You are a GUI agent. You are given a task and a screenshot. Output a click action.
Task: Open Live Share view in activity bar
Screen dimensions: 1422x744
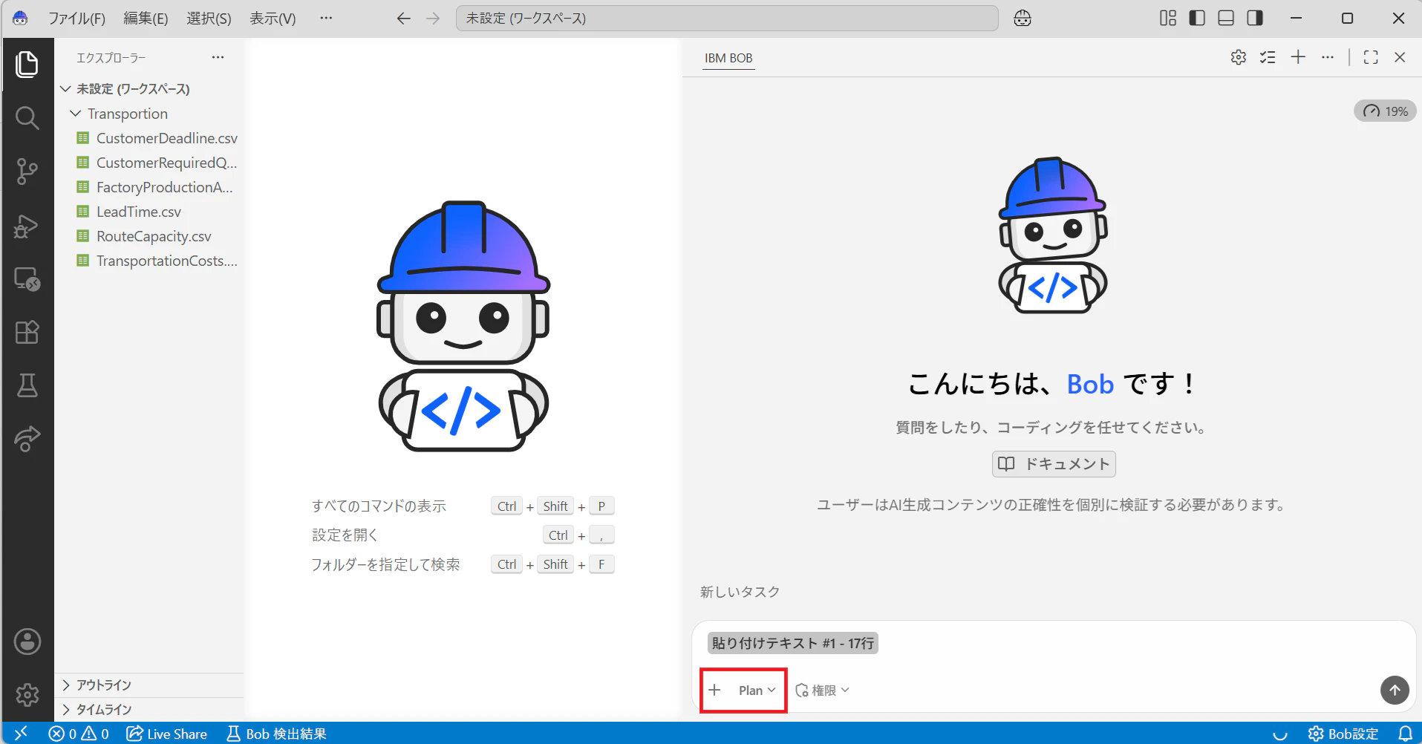pos(27,439)
